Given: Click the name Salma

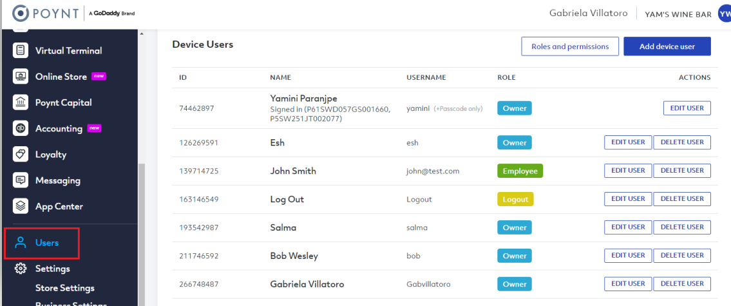Looking at the screenshot, I should [x=283, y=227].
